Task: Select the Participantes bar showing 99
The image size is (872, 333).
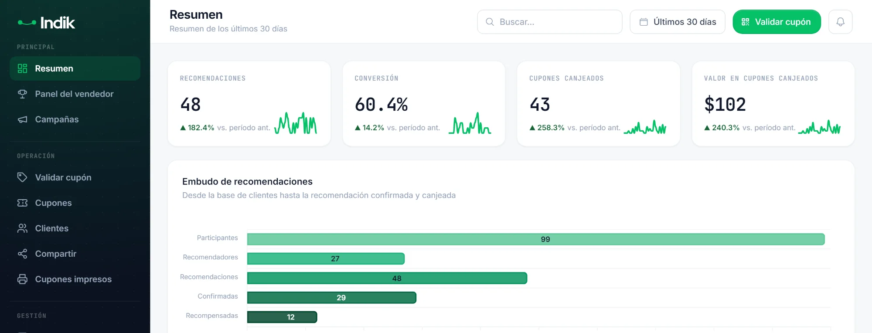Action: (536, 239)
